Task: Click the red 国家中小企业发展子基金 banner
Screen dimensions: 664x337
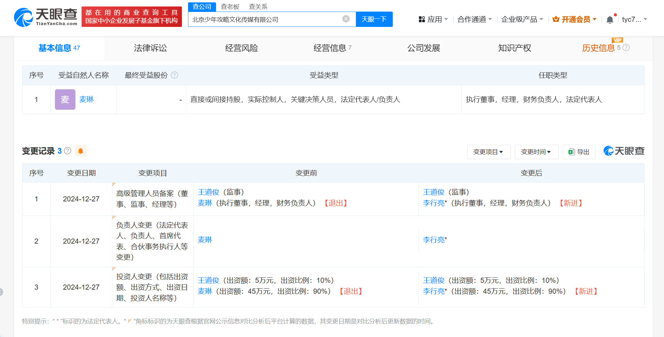Action: point(132,17)
